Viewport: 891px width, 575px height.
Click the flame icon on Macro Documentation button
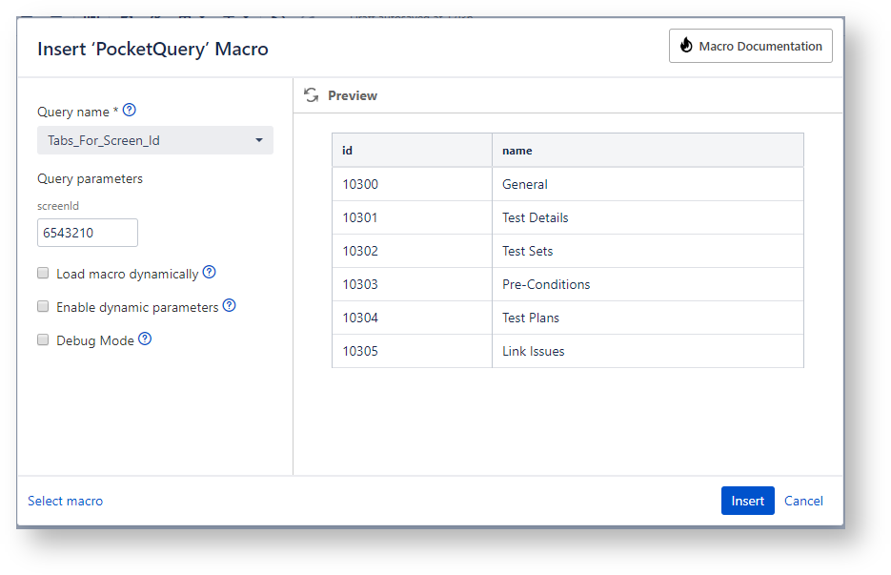pos(688,45)
